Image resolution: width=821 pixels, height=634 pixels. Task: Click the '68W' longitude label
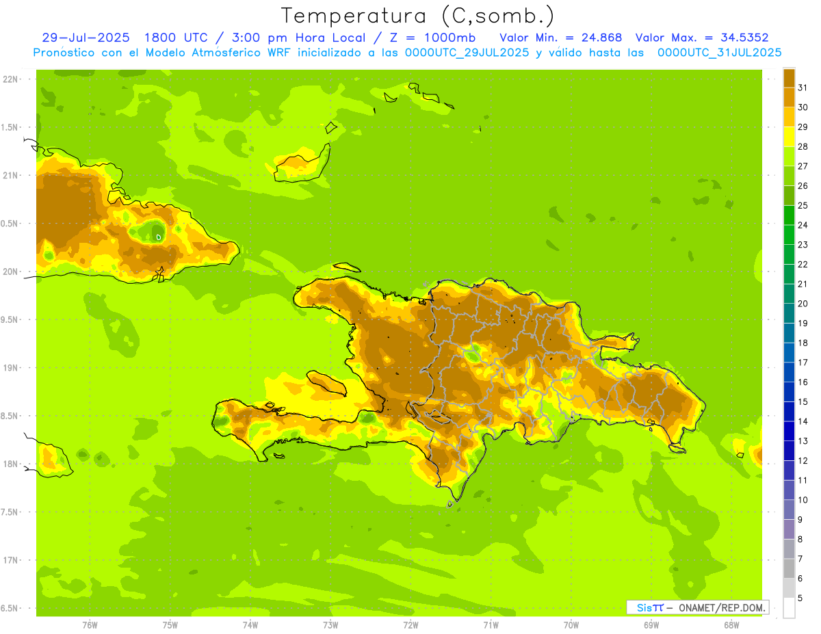(x=731, y=625)
